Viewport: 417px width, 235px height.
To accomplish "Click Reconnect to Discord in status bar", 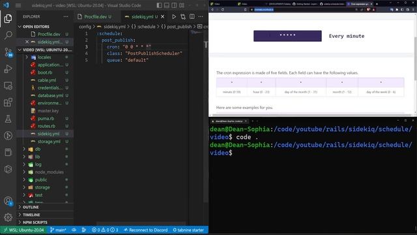I will click(146, 230).
